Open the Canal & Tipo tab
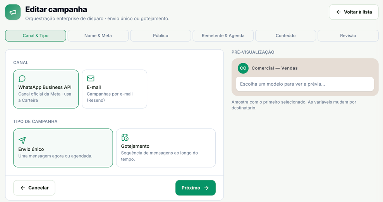 [36, 35]
